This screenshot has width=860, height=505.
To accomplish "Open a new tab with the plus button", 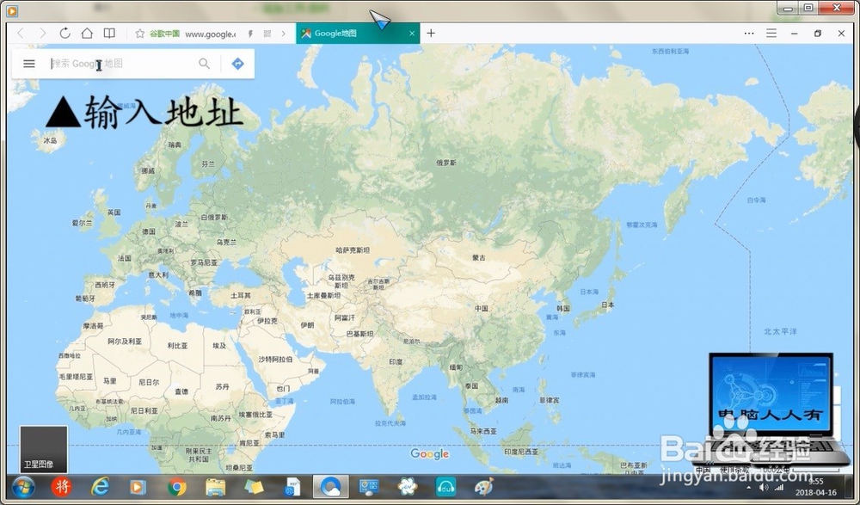I will [431, 34].
